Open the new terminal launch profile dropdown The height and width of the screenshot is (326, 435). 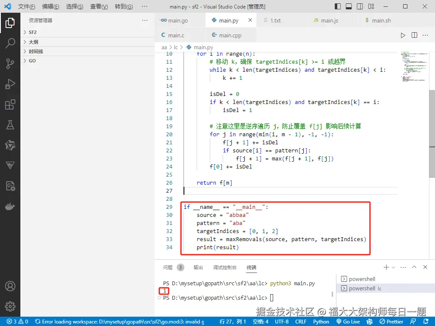[x=393, y=267]
